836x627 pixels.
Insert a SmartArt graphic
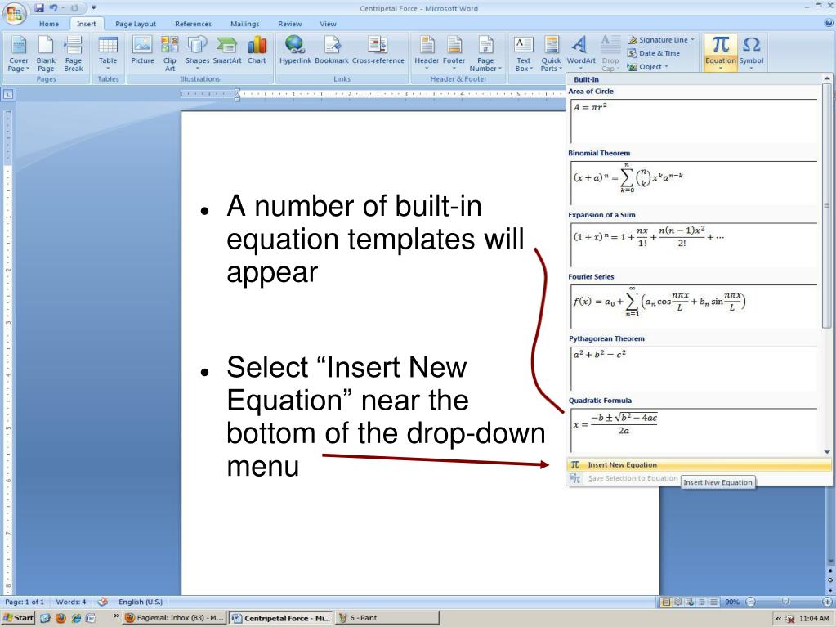click(227, 52)
